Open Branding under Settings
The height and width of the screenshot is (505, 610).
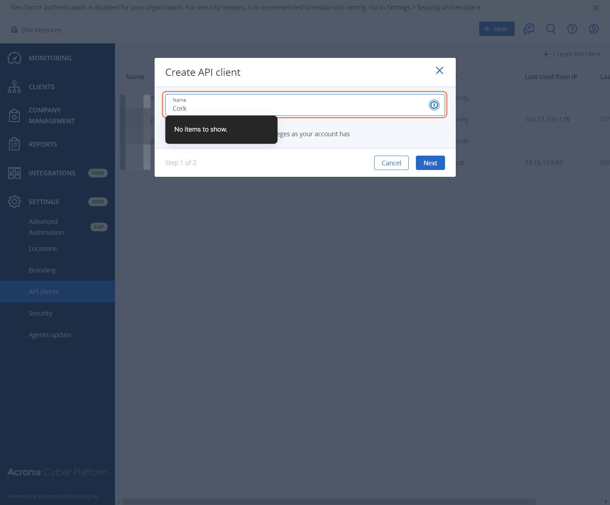58,270
